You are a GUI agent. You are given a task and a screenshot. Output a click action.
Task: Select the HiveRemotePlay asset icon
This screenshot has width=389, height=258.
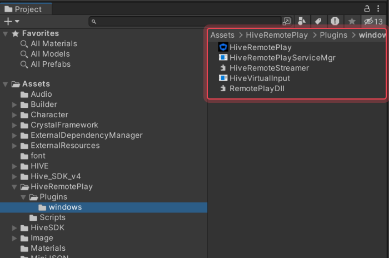[x=223, y=47]
